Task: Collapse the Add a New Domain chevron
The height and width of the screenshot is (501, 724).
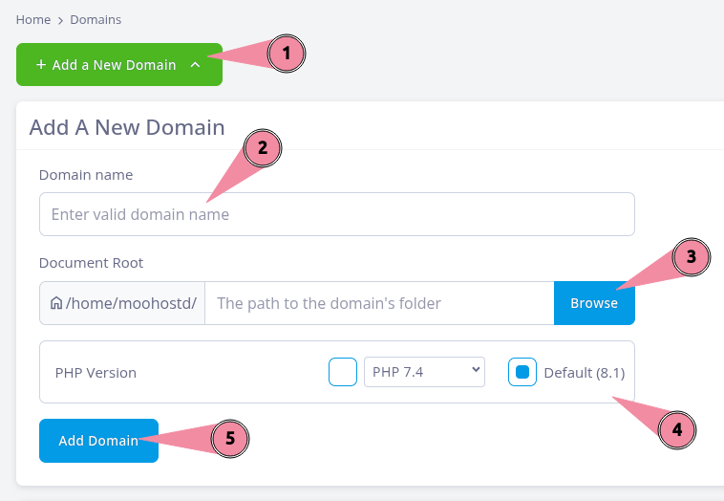Action: tap(195, 65)
